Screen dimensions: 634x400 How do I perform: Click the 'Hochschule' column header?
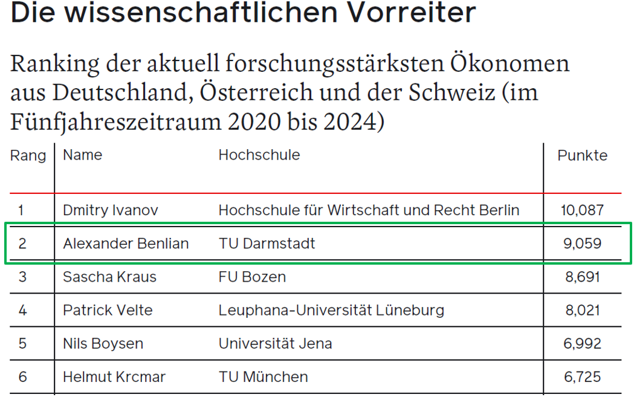coord(259,155)
